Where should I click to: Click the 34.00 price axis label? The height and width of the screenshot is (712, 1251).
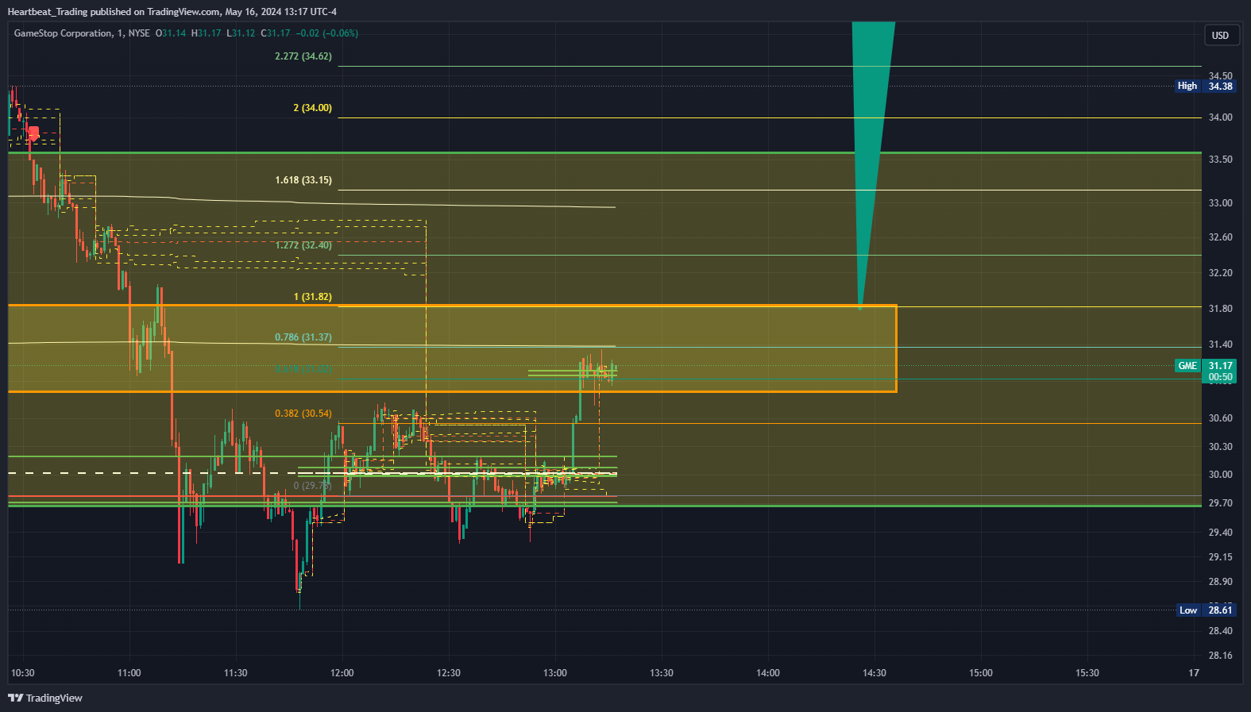coord(1221,117)
